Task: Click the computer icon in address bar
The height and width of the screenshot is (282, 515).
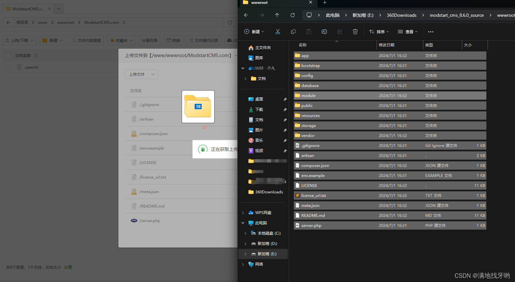Action: pyautogui.click(x=309, y=15)
